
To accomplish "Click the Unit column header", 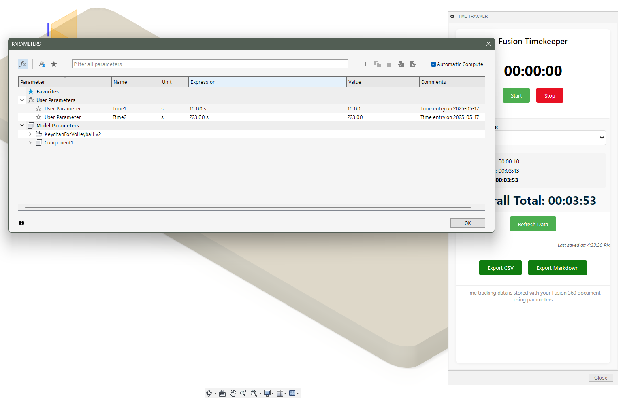I will pyautogui.click(x=174, y=82).
